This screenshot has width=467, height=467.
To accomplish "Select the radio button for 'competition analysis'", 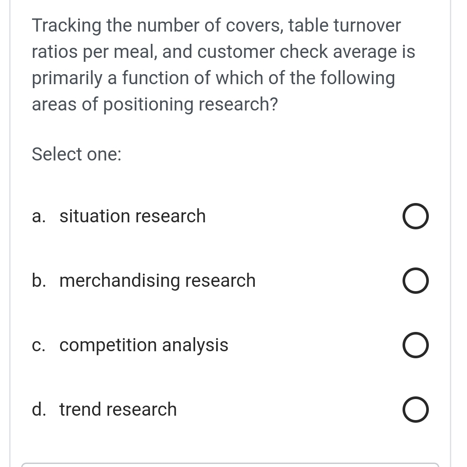I will point(415,345).
